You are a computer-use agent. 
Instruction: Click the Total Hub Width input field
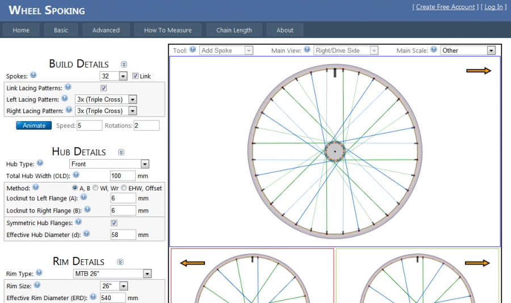pos(123,176)
